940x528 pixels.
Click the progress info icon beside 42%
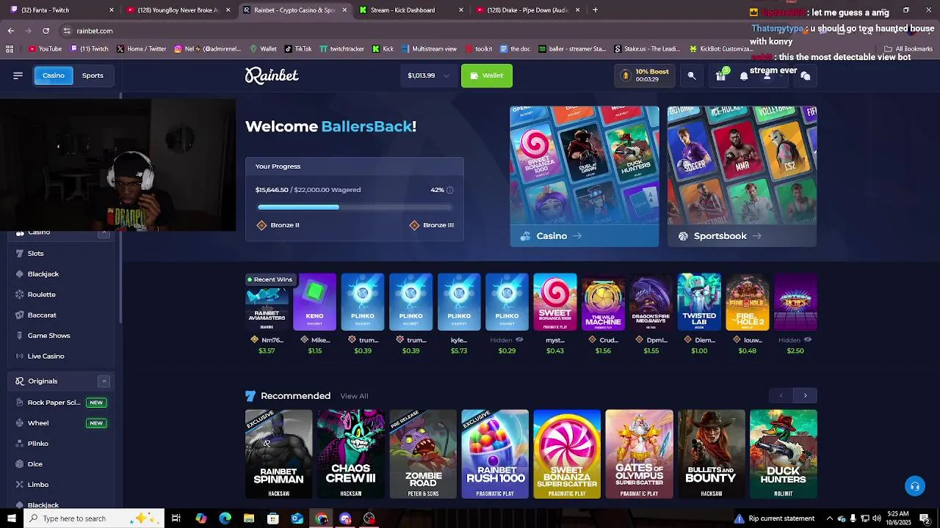450,190
